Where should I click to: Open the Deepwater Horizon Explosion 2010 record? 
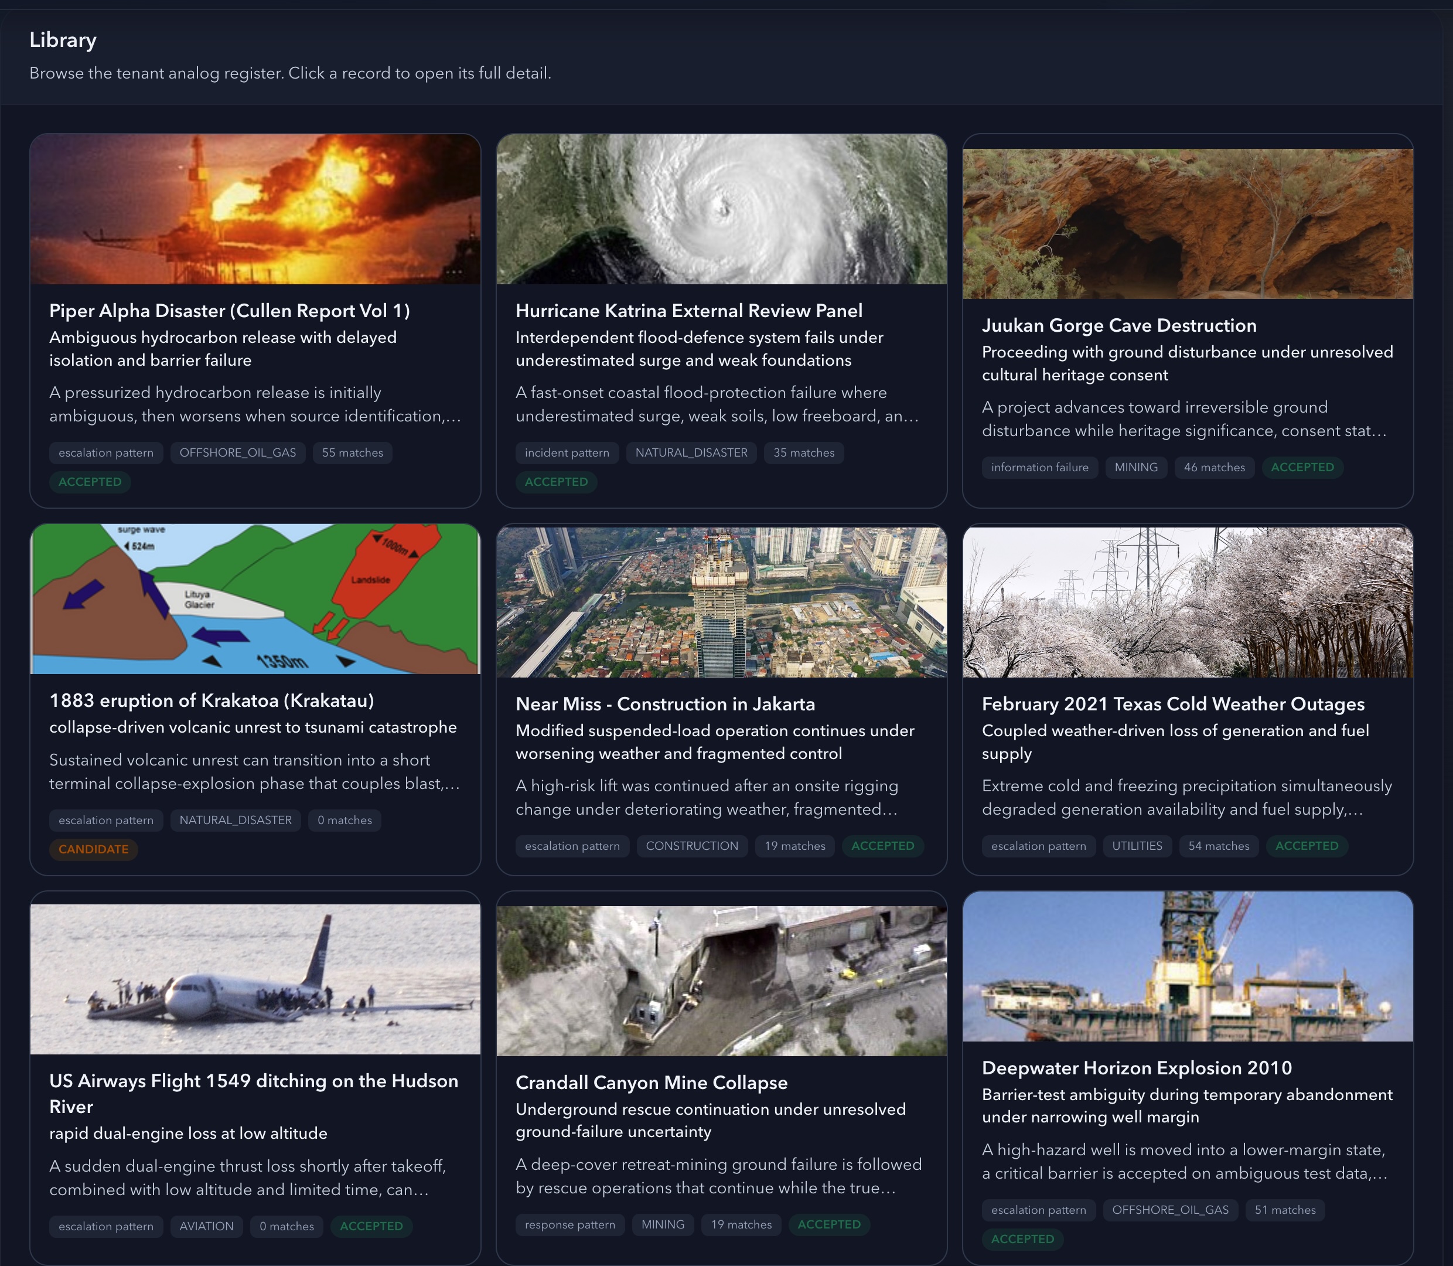1137,1068
